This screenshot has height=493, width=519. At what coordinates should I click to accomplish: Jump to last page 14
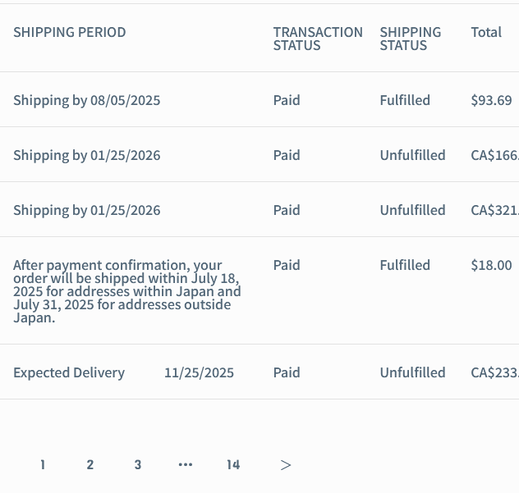233,465
